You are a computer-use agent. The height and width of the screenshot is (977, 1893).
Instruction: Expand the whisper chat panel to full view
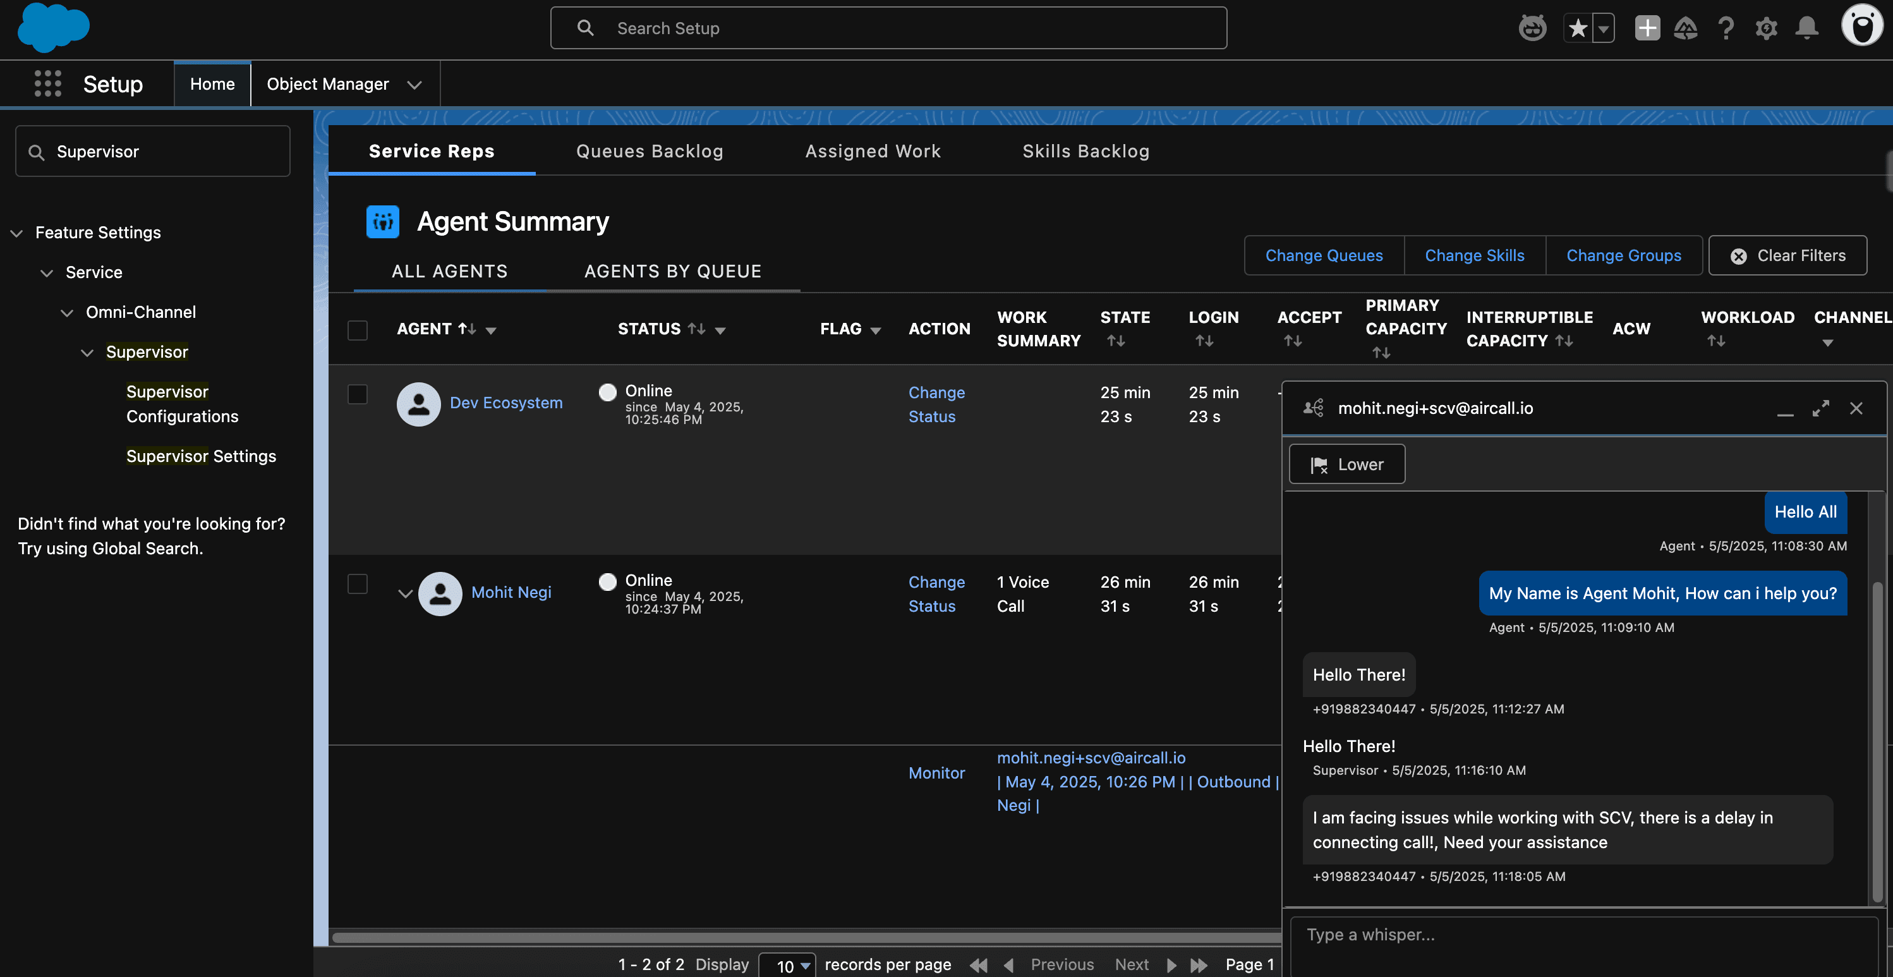[1821, 409]
